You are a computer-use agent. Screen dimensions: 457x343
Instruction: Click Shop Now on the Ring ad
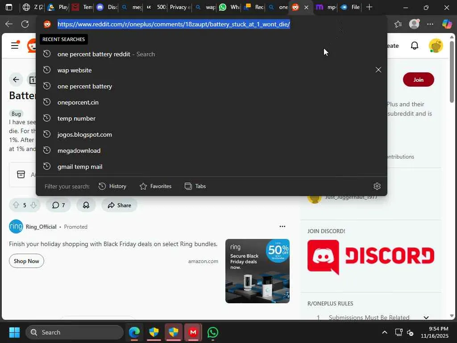[x=26, y=261]
